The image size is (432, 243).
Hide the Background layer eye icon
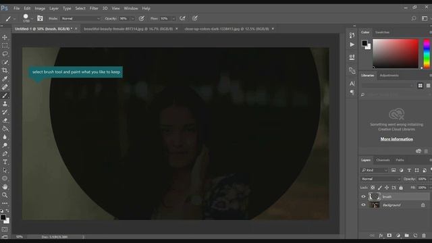point(363,205)
